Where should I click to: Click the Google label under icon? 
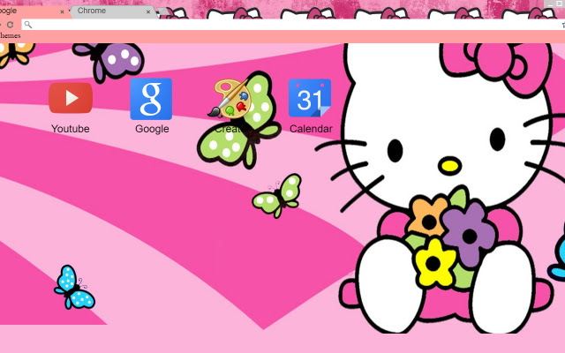(x=152, y=129)
